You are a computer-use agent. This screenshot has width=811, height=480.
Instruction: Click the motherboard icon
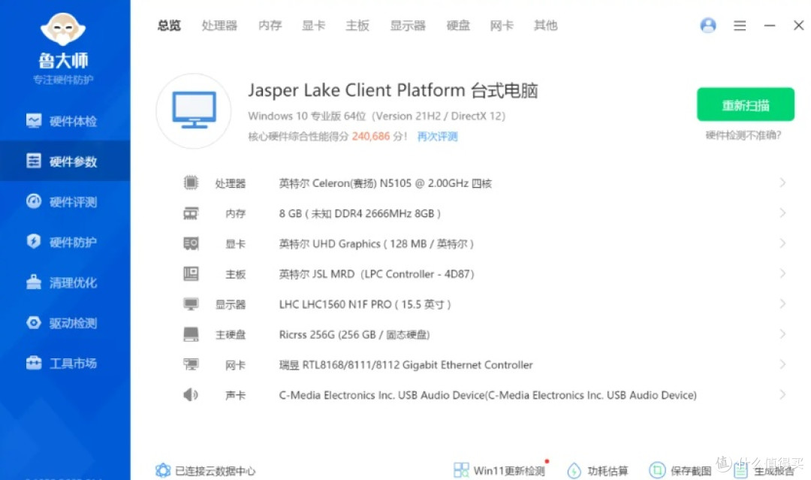(x=191, y=273)
